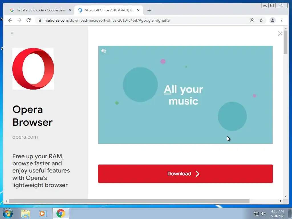Click the ad description about freeing up RAM
The image size is (292, 219).
pos(41,171)
